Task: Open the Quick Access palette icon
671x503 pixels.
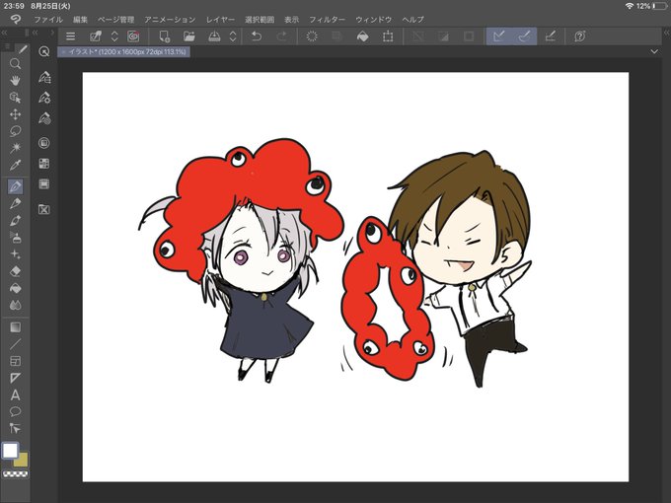Action: pos(44,51)
